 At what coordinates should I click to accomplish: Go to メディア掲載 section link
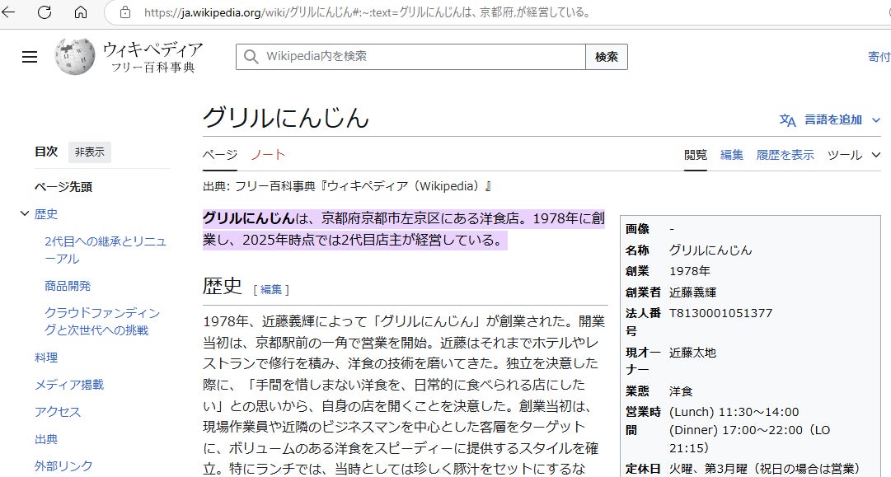coord(69,385)
